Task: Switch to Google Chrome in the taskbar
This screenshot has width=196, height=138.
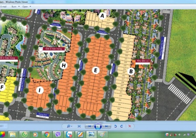Action: (47, 135)
